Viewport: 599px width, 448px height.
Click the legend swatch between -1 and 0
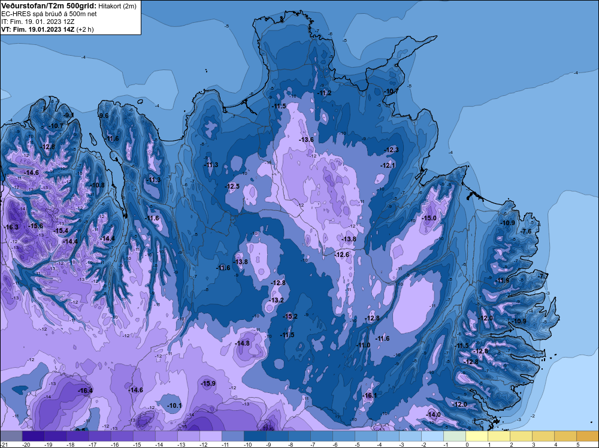point(454,436)
